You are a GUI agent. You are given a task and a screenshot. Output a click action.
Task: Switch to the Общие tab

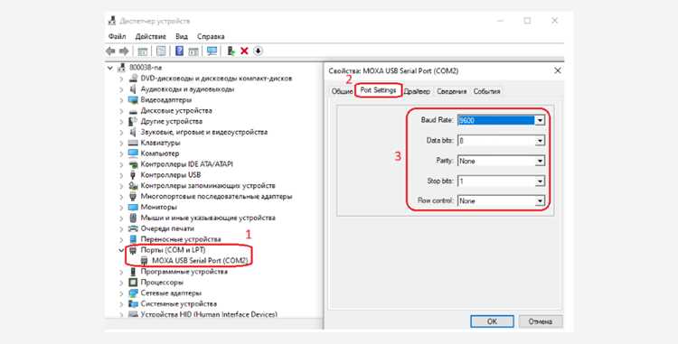(342, 91)
